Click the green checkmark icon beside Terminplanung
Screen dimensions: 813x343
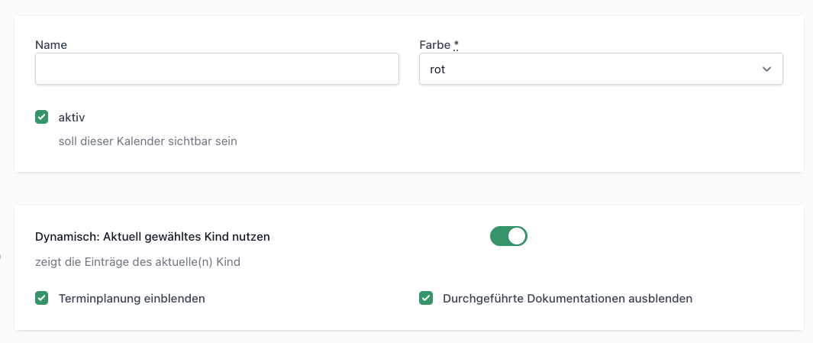[42, 298]
